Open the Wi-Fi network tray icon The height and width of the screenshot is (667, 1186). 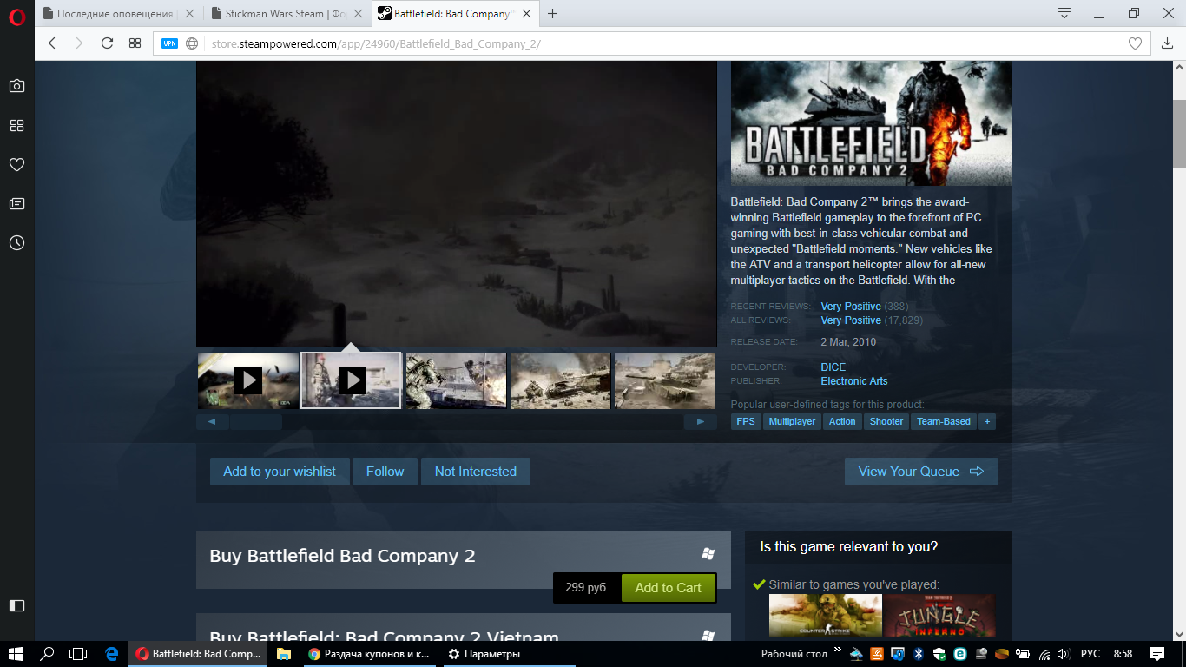point(1044,654)
